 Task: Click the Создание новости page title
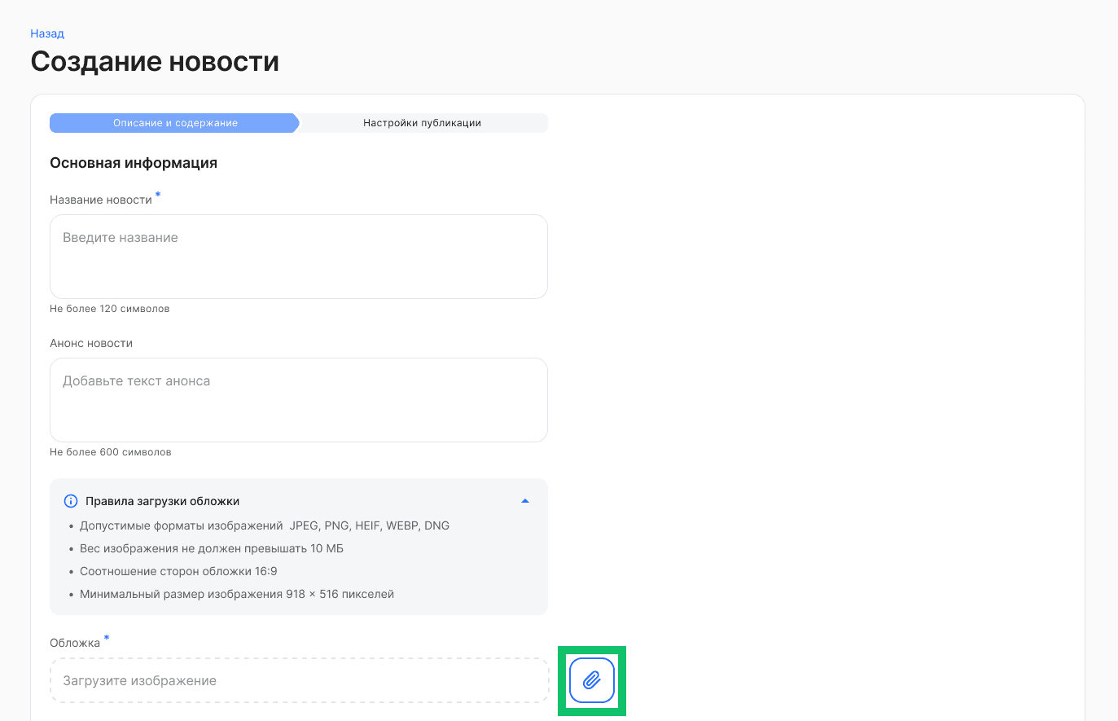[154, 60]
